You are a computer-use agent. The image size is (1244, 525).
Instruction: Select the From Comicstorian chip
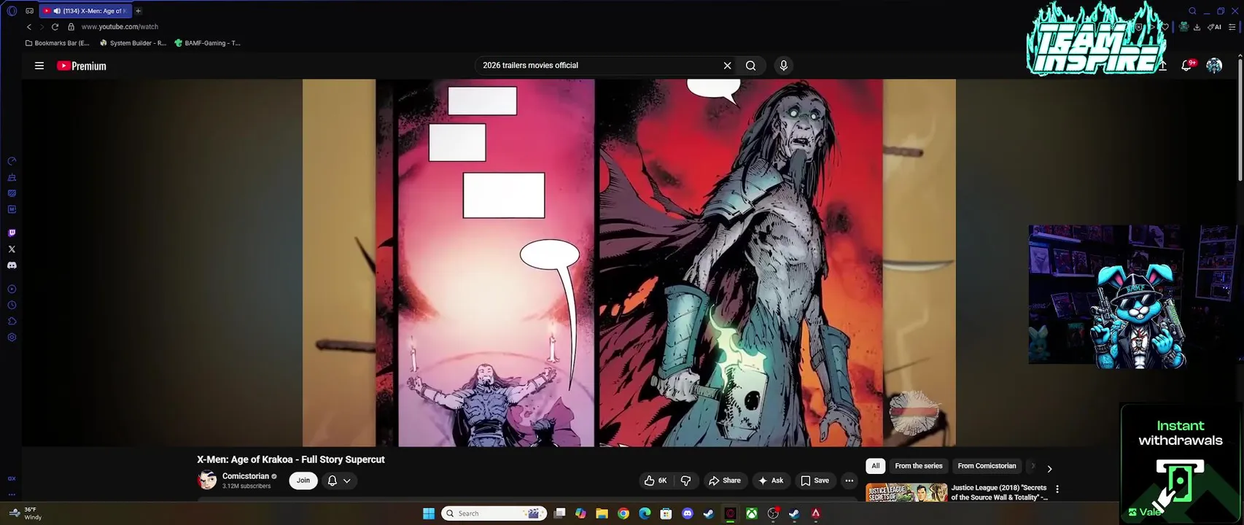pyautogui.click(x=987, y=466)
